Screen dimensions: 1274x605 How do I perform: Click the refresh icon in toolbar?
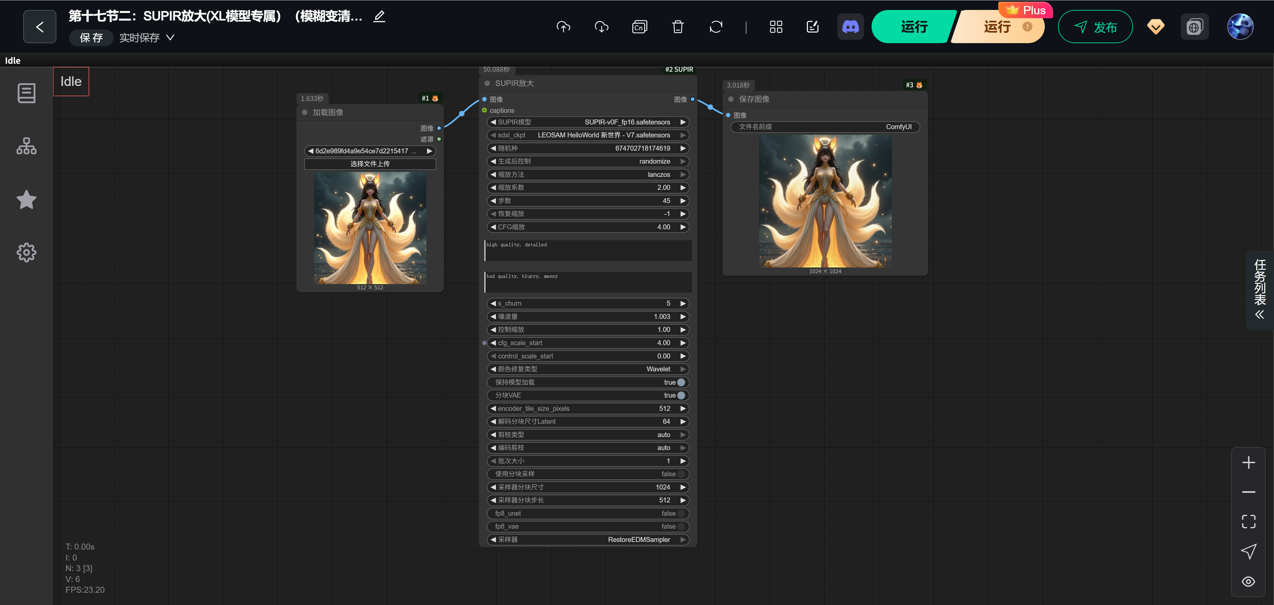click(x=716, y=27)
